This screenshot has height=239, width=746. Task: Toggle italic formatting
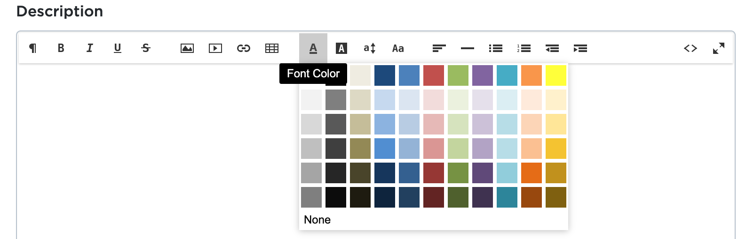click(89, 48)
